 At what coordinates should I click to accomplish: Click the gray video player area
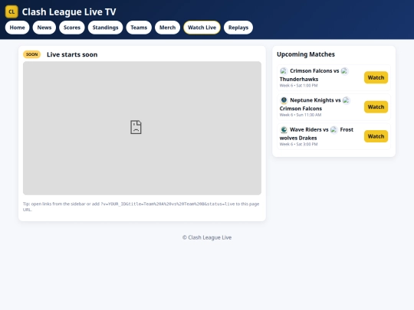tap(142, 128)
